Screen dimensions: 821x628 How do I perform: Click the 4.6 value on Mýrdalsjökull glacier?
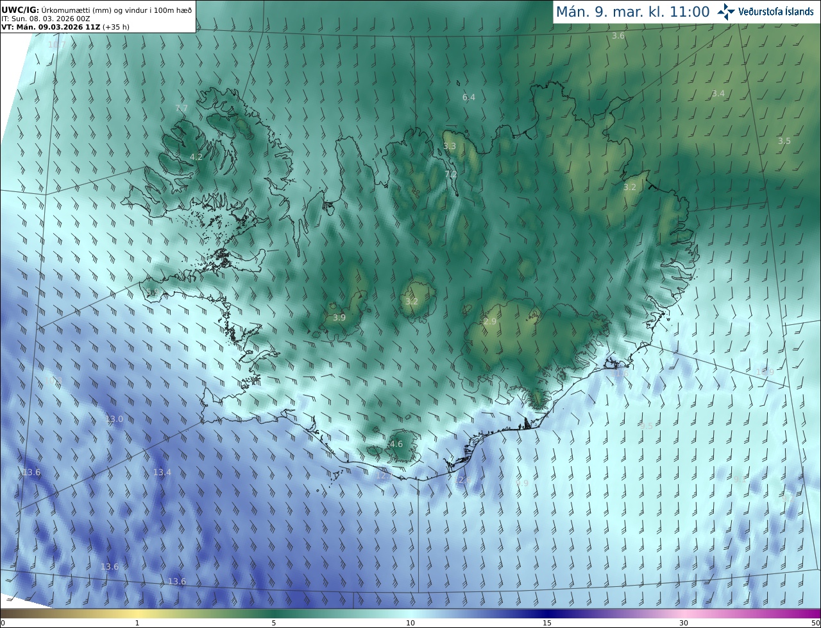point(396,444)
